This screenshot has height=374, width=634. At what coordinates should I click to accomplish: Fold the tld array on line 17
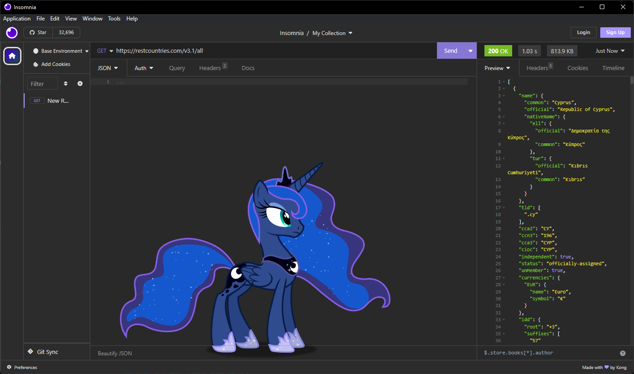[504, 208]
